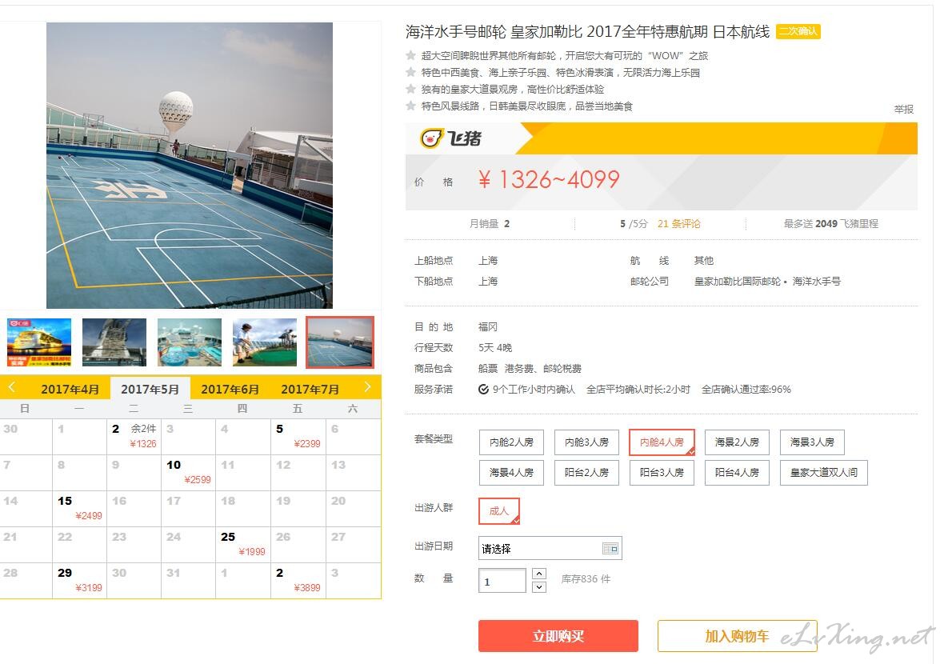Click the 加入购物车 button
The height and width of the screenshot is (664, 944).
point(737,636)
